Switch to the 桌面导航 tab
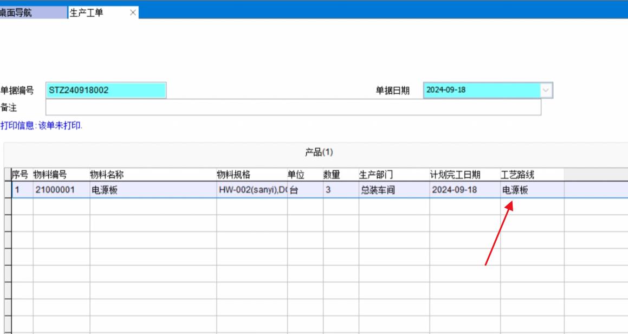The image size is (628, 334). point(22,12)
